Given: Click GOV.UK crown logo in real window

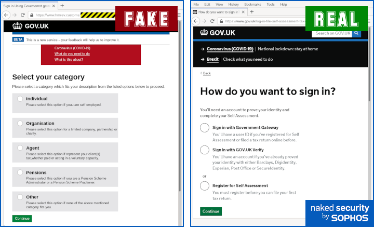Looking at the screenshot, I should click(x=204, y=32).
